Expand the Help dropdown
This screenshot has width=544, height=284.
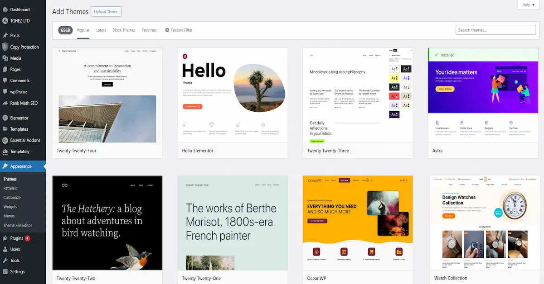pyautogui.click(x=528, y=5)
